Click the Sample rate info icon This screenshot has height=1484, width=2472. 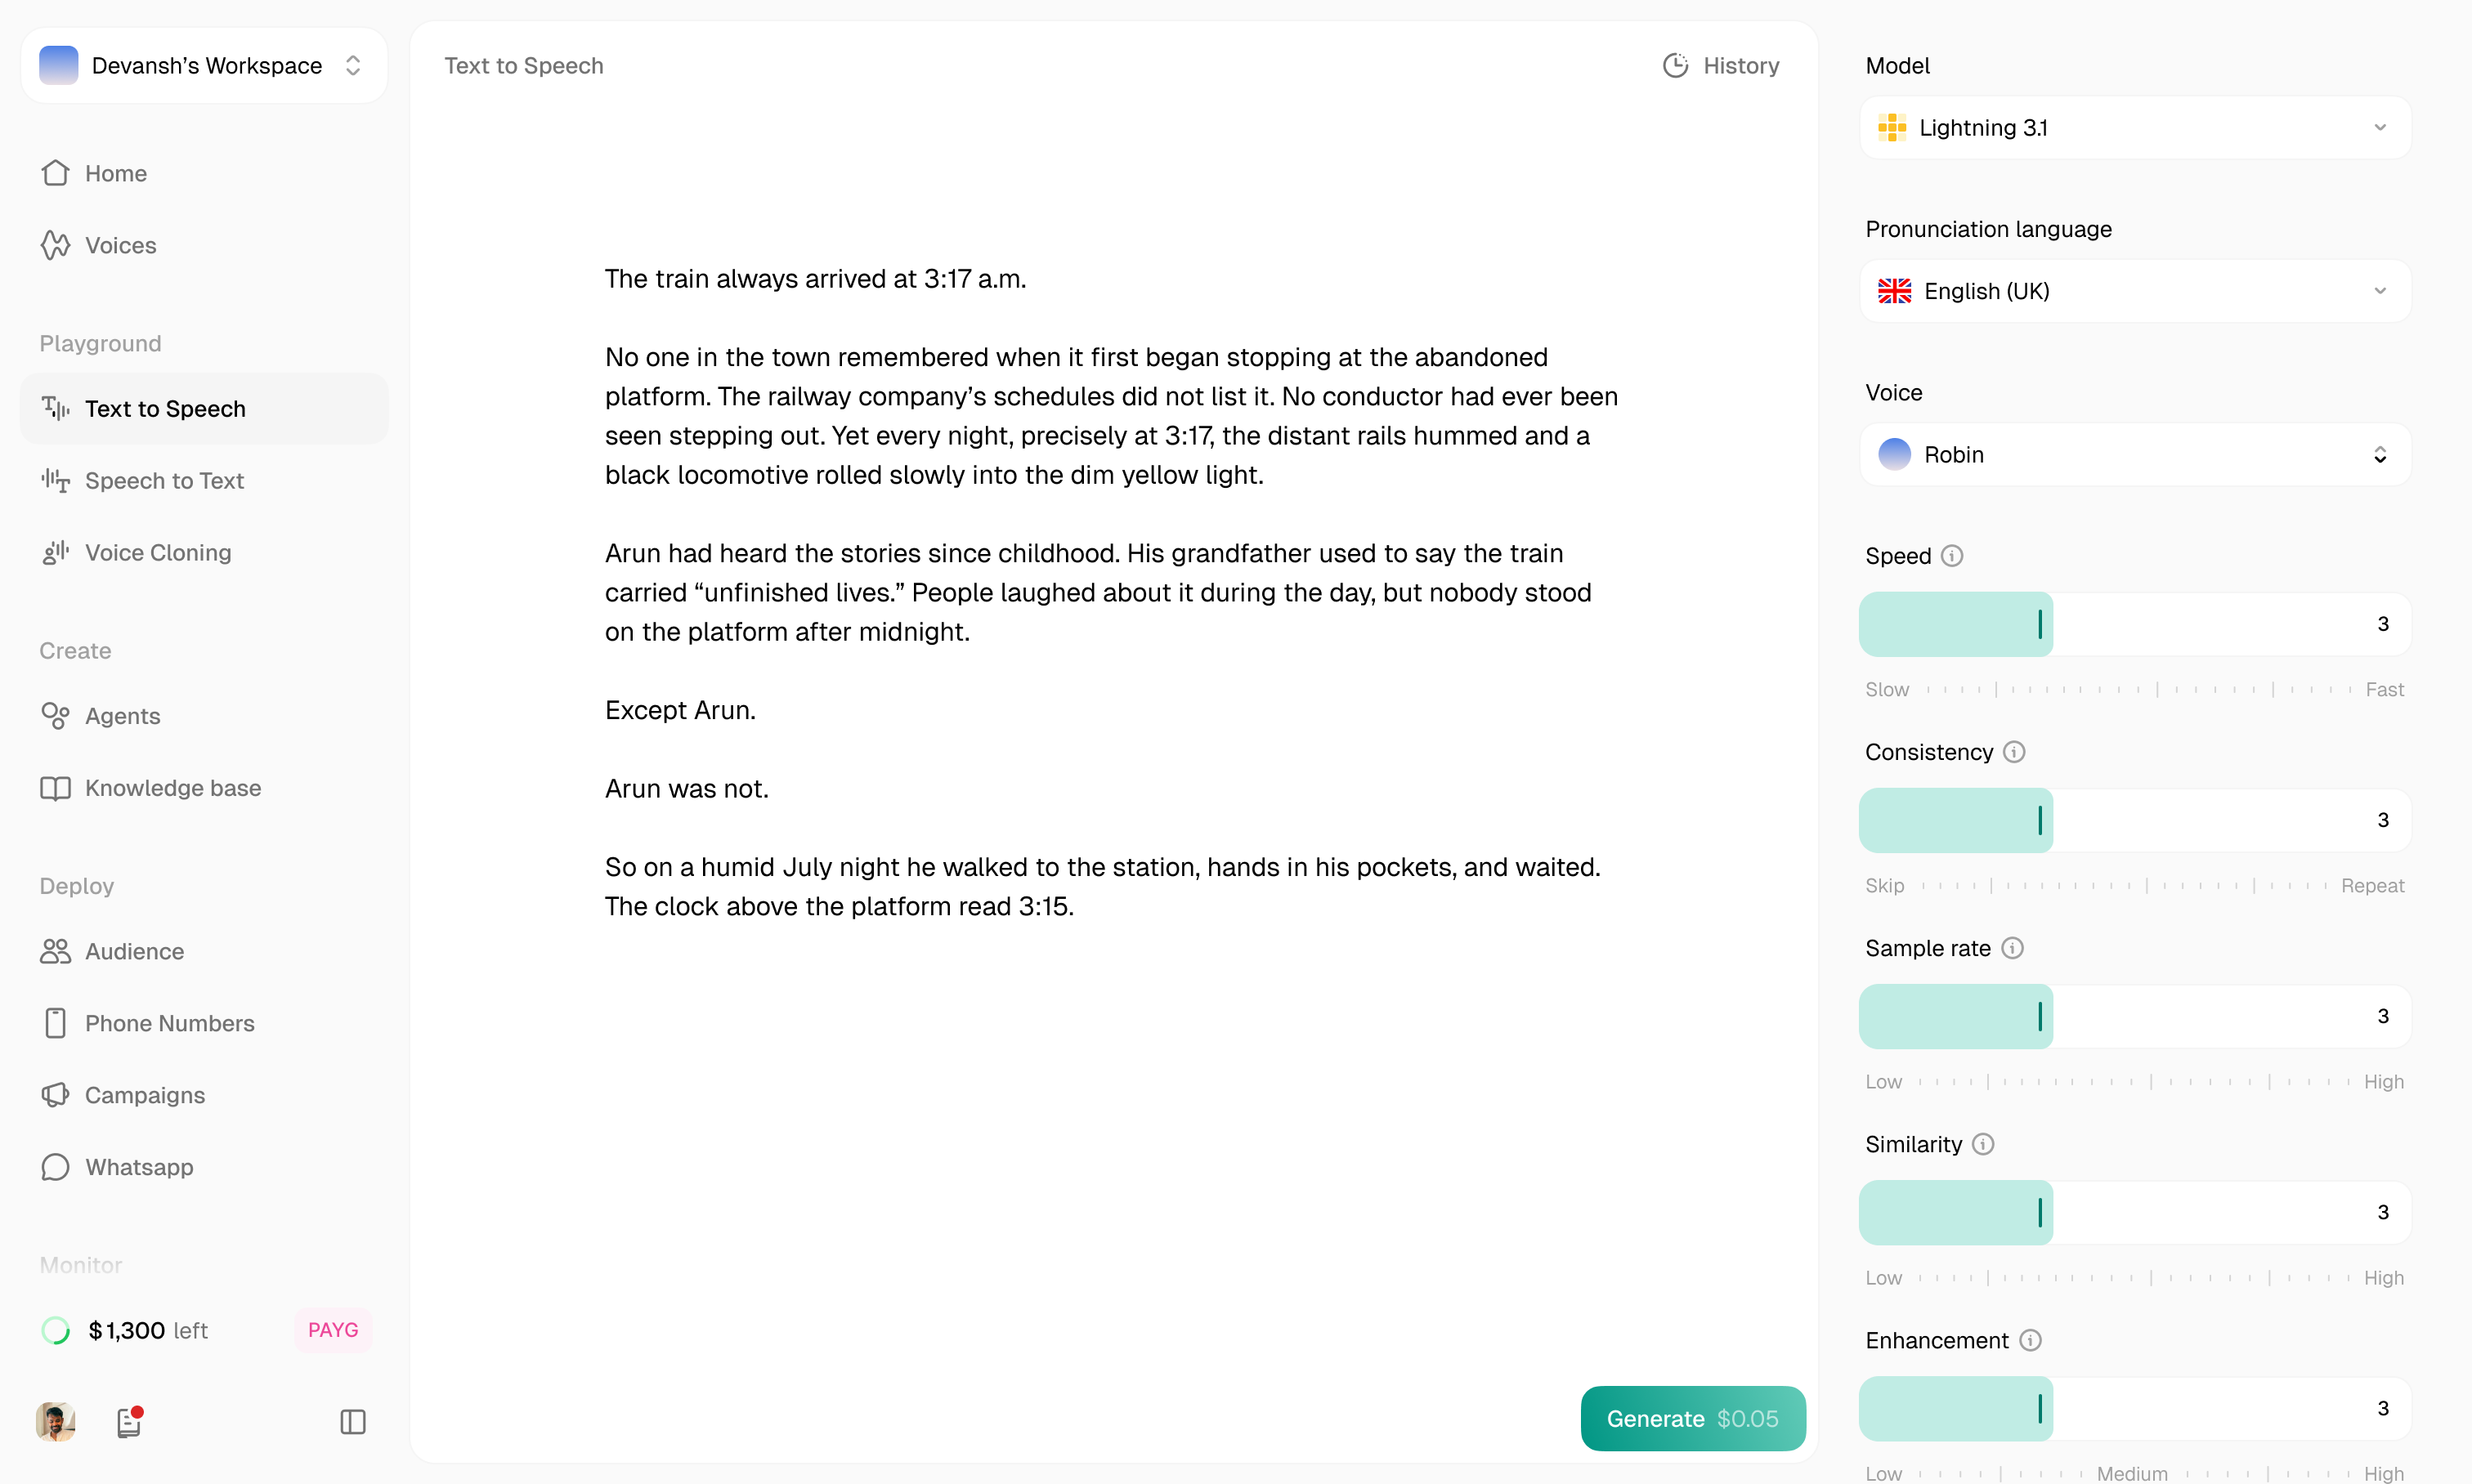pos(2012,948)
